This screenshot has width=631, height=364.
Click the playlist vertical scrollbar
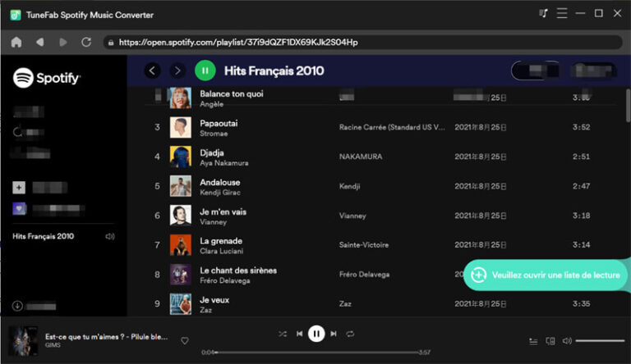pyautogui.click(x=628, y=105)
